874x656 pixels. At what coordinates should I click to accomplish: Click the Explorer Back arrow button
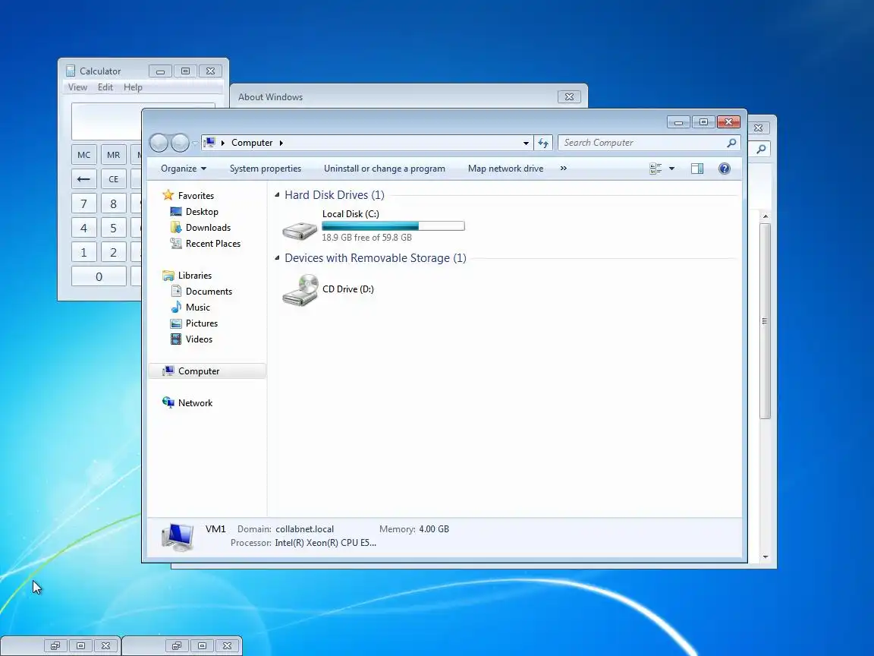point(159,143)
